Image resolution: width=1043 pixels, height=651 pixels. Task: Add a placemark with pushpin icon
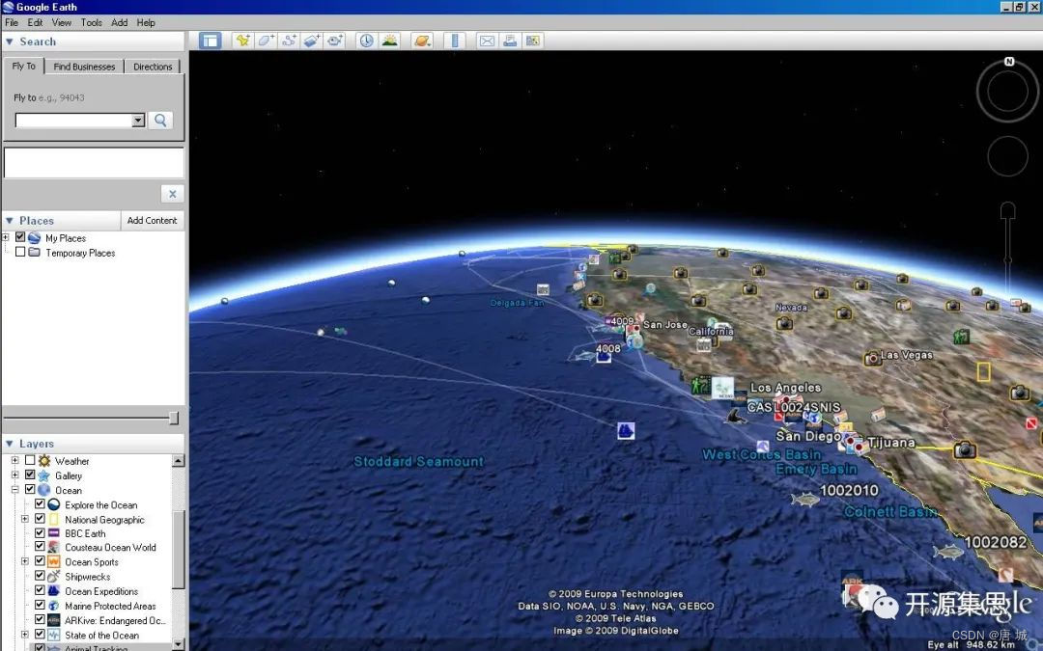242,41
